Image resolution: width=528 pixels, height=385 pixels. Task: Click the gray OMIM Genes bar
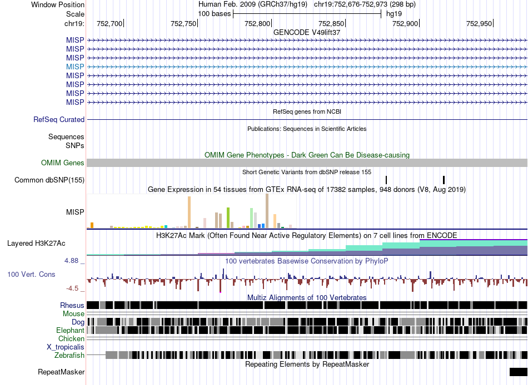[307, 163]
